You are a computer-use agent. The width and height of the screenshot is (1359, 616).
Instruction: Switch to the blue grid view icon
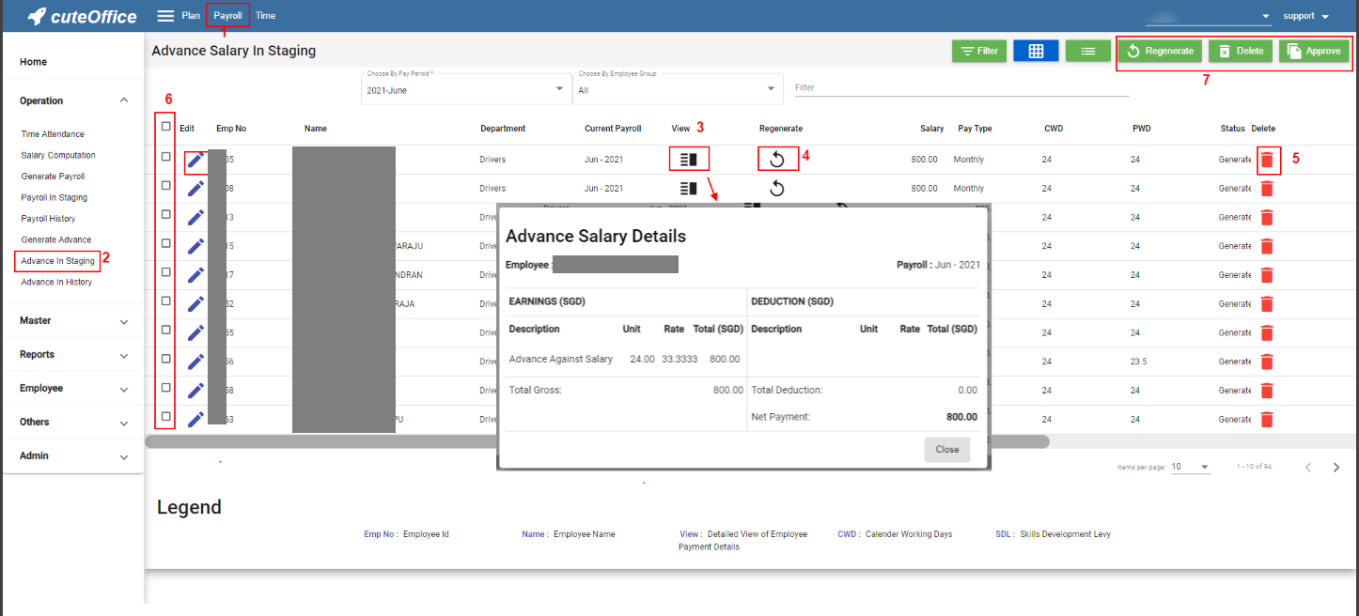1036,51
